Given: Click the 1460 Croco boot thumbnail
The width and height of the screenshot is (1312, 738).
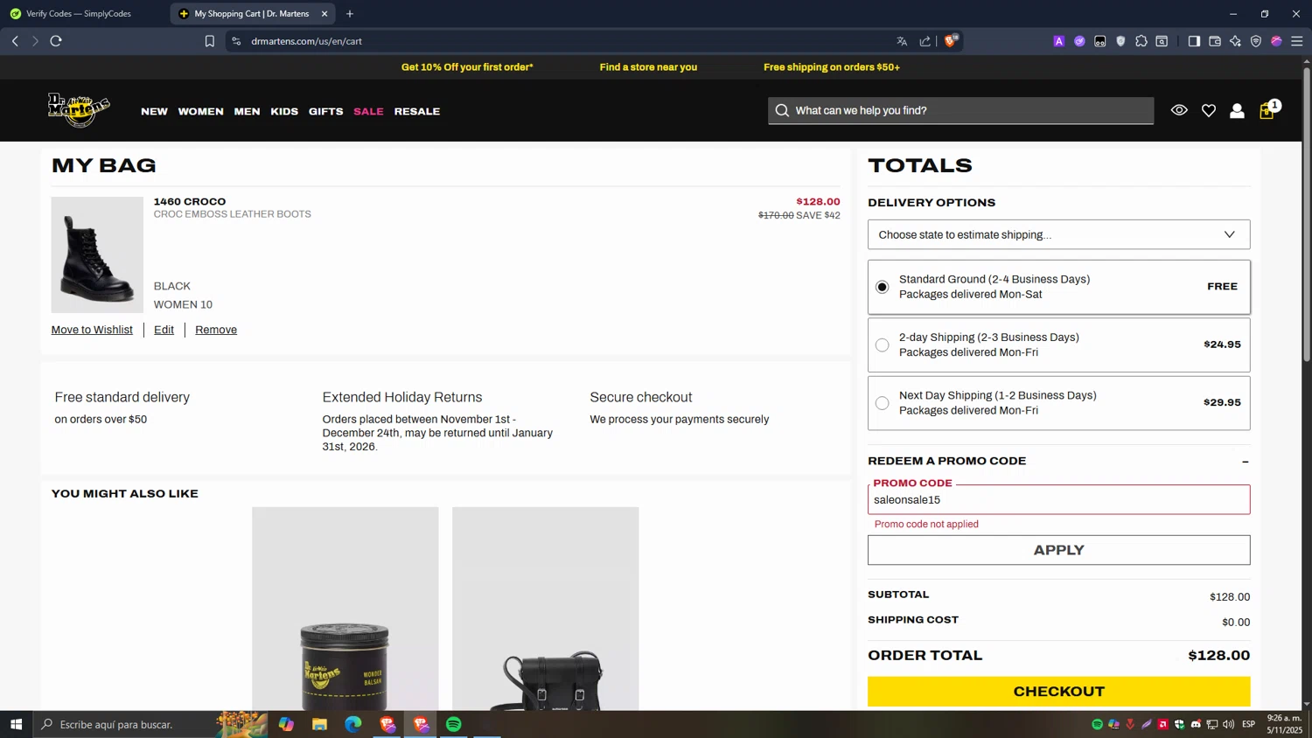Looking at the screenshot, I should coord(97,254).
